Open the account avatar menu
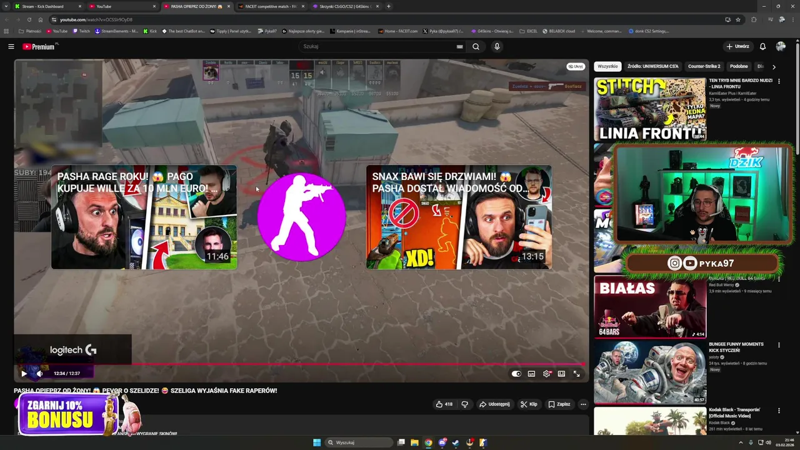 tap(781, 46)
